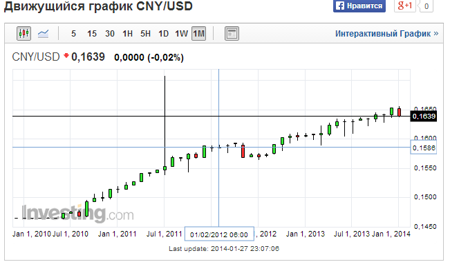Click the CNY/USD pair name

click(36, 57)
